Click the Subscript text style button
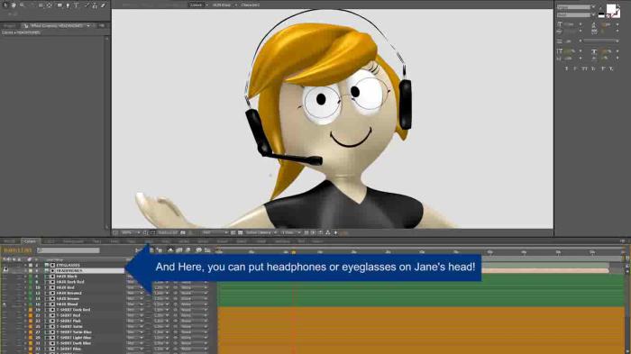Image resolution: width=631 pixels, height=354 pixels. point(611,68)
